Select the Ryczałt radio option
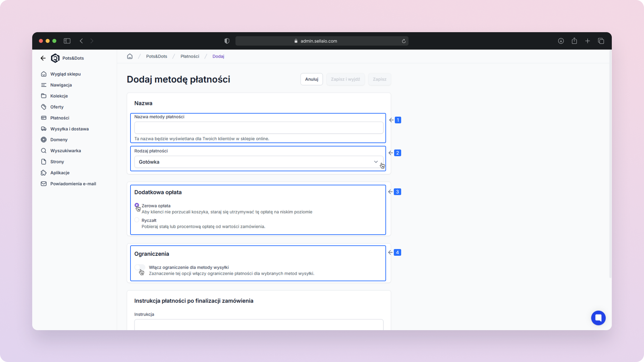Image resolution: width=644 pixels, height=362 pixels. (x=137, y=220)
